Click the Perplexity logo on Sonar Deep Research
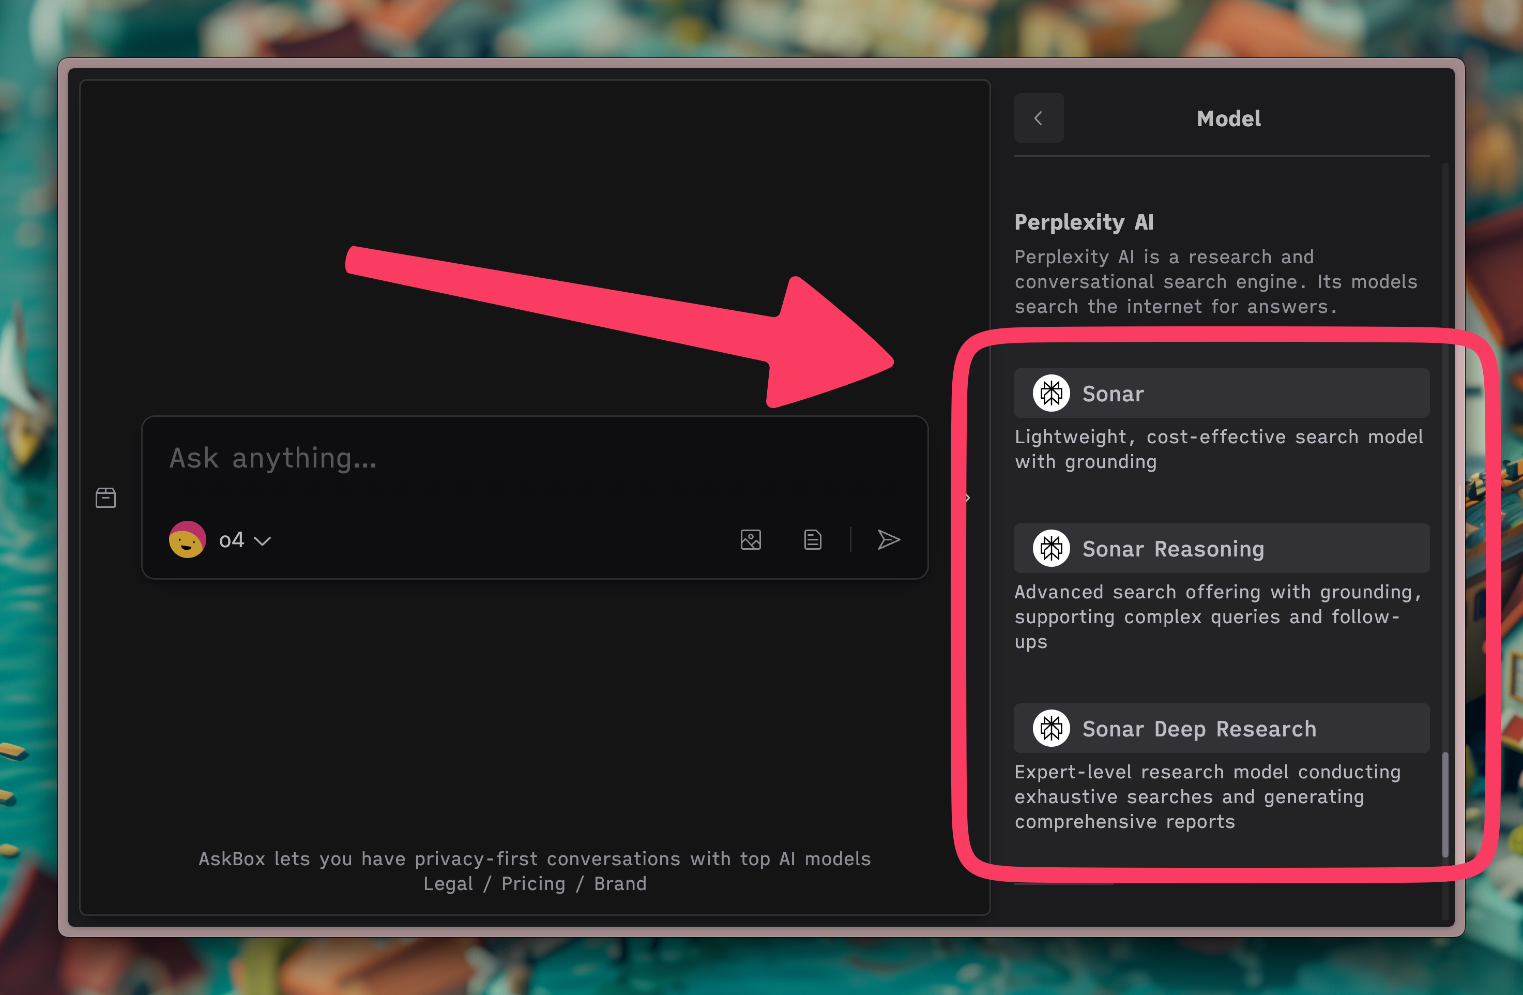The height and width of the screenshot is (995, 1523). pos(1052,729)
